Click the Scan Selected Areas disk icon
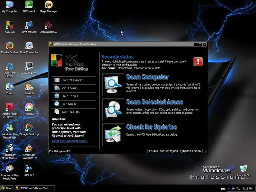This screenshot has height=192, width=256. coord(113,109)
